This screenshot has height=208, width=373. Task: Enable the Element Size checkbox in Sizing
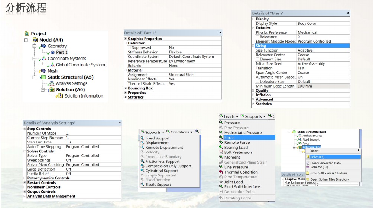coord(257,59)
